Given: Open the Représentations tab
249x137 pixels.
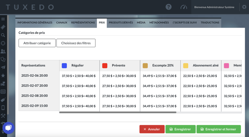Looking at the screenshot, I should 83,23.
